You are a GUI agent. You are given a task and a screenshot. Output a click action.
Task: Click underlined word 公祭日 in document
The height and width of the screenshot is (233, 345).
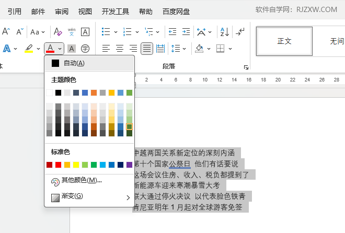[x=179, y=164]
